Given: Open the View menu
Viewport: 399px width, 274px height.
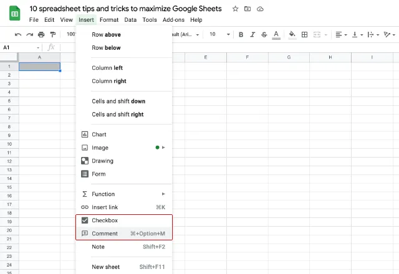Looking at the screenshot, I should click(67, 20).
